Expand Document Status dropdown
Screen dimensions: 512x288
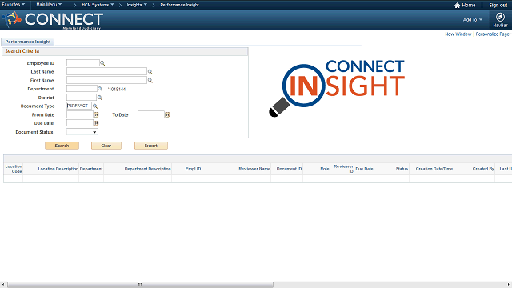coord(82,132)
